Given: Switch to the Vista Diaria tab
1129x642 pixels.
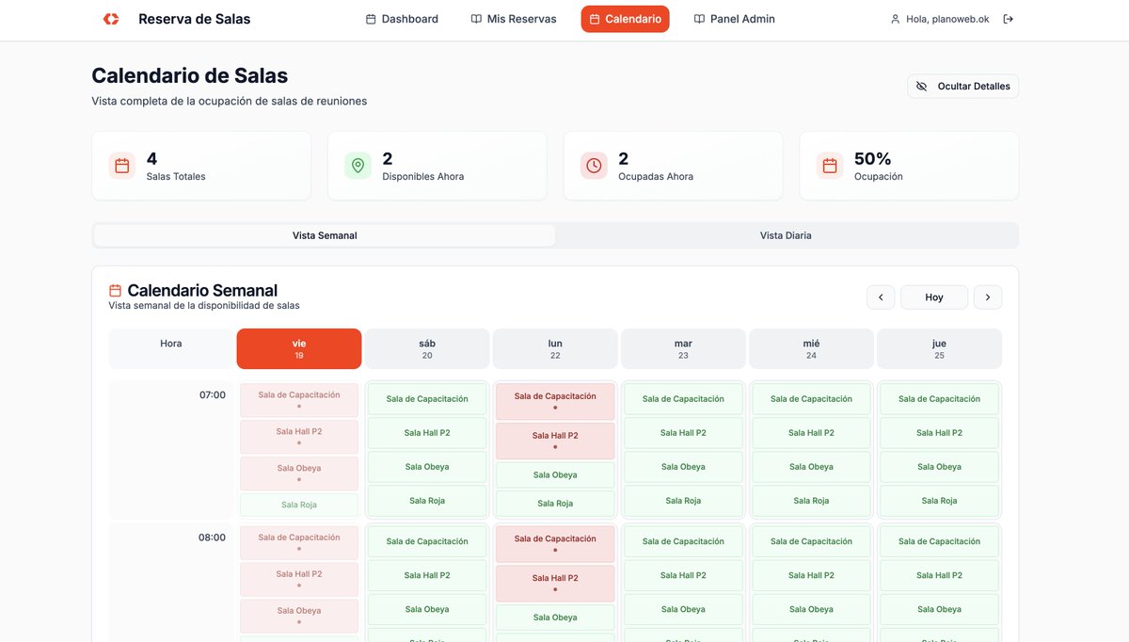Looking at the screenshot, I should click(786, 235).
